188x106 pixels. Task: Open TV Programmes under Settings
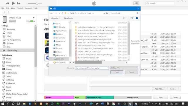pyautogui.click(x=14, y=40)
